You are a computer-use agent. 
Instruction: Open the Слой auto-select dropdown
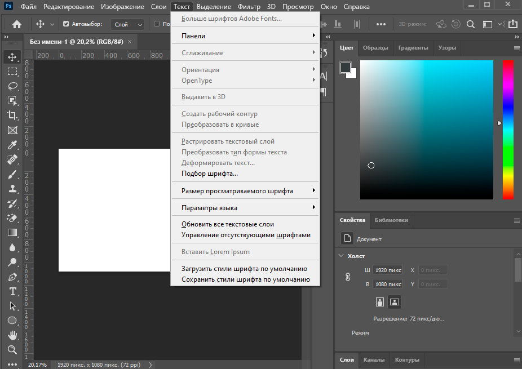coord(128,24)
